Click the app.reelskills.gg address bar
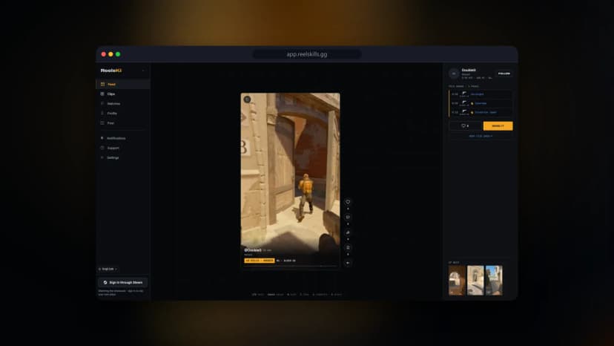This screenshot has width=614, height=346. click(x=307, y=54)
